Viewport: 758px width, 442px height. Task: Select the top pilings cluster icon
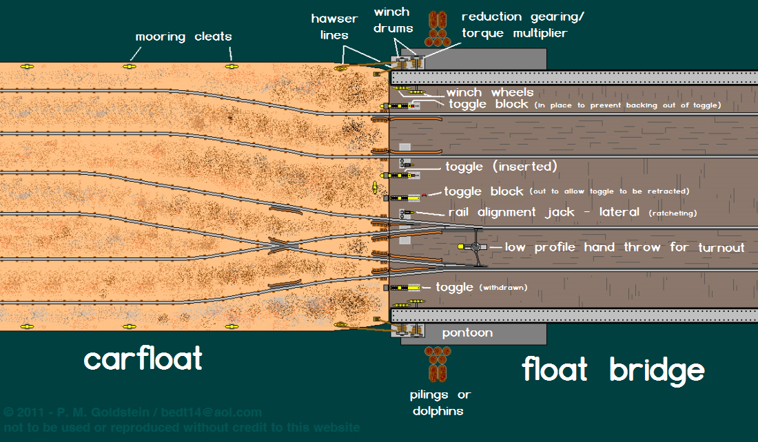pyautogui.click(x=436, y=25)
